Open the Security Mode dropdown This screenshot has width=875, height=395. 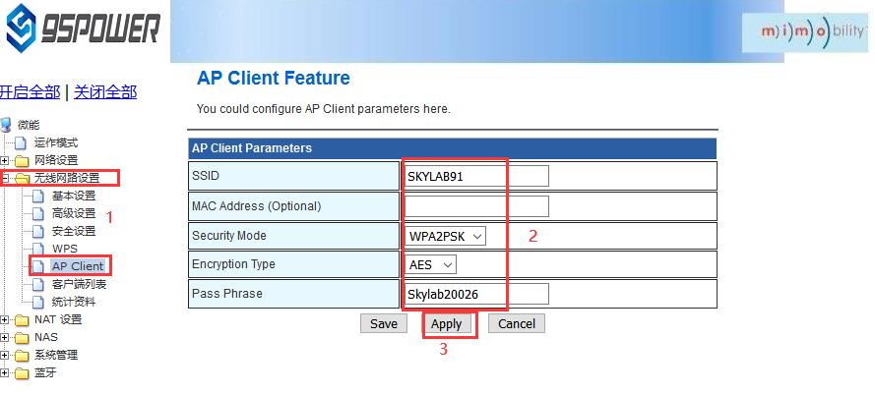446,236
